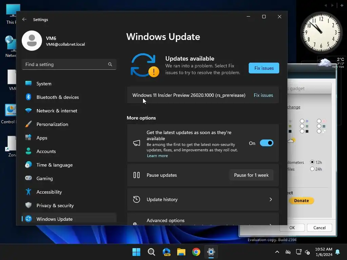
Task: Open Update history via its chevron
Action: pos(271,199)
